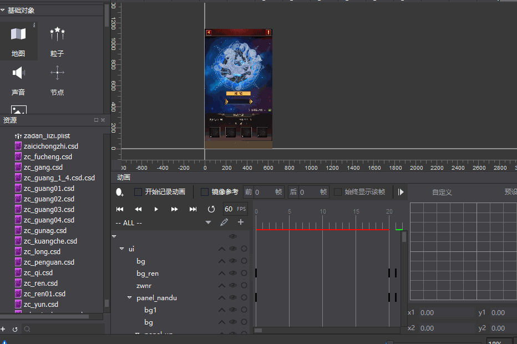Collapse the panel_nandu tree node
Viewport: 517px width, 344px height.
click(x=130, y=298)
